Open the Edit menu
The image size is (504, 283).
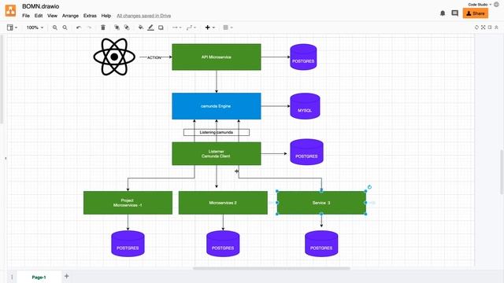39,16
